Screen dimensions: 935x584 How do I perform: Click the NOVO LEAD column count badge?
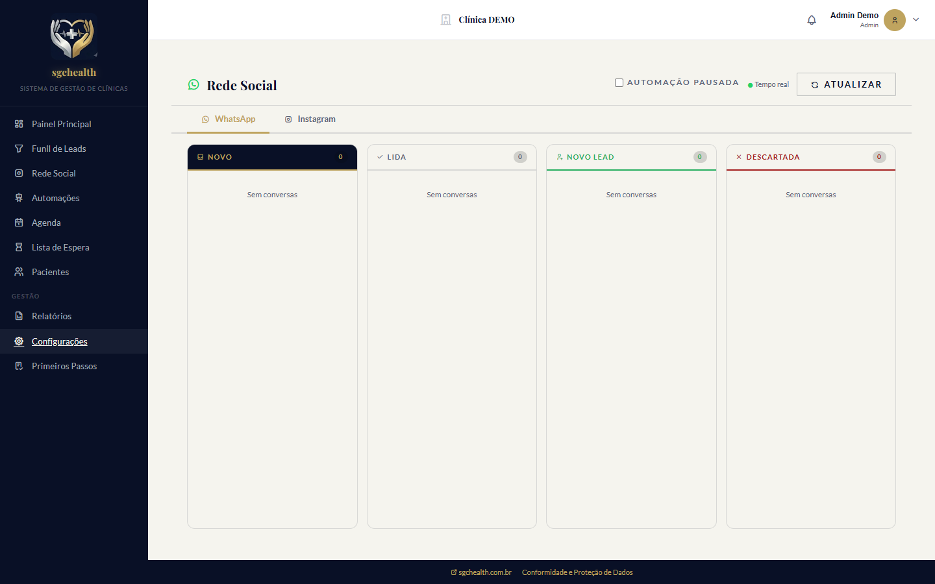[x=699, y=157]
